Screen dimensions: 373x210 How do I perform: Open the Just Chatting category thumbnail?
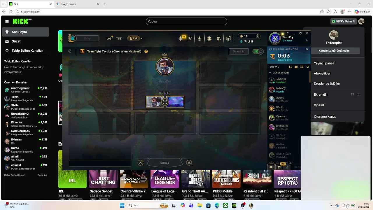coord(103,179)
